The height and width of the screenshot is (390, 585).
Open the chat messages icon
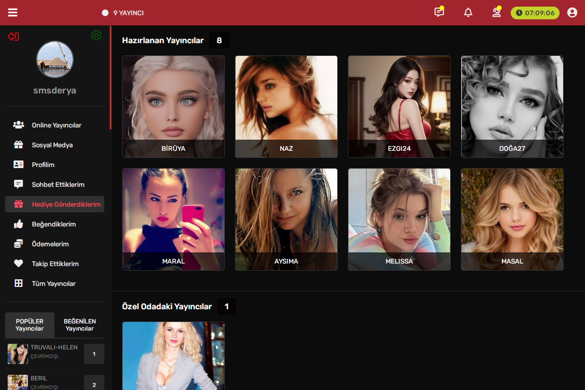pyautogui.click(x=439, y=13)
